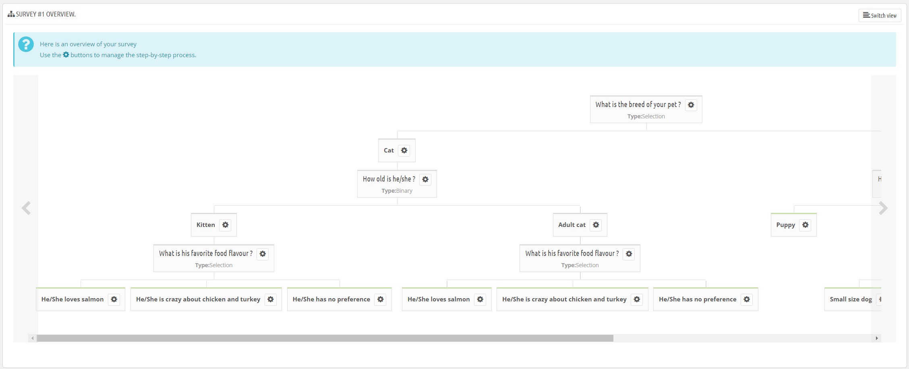
Task: Click the blue help question mark icon
Action: pos(26,44)
